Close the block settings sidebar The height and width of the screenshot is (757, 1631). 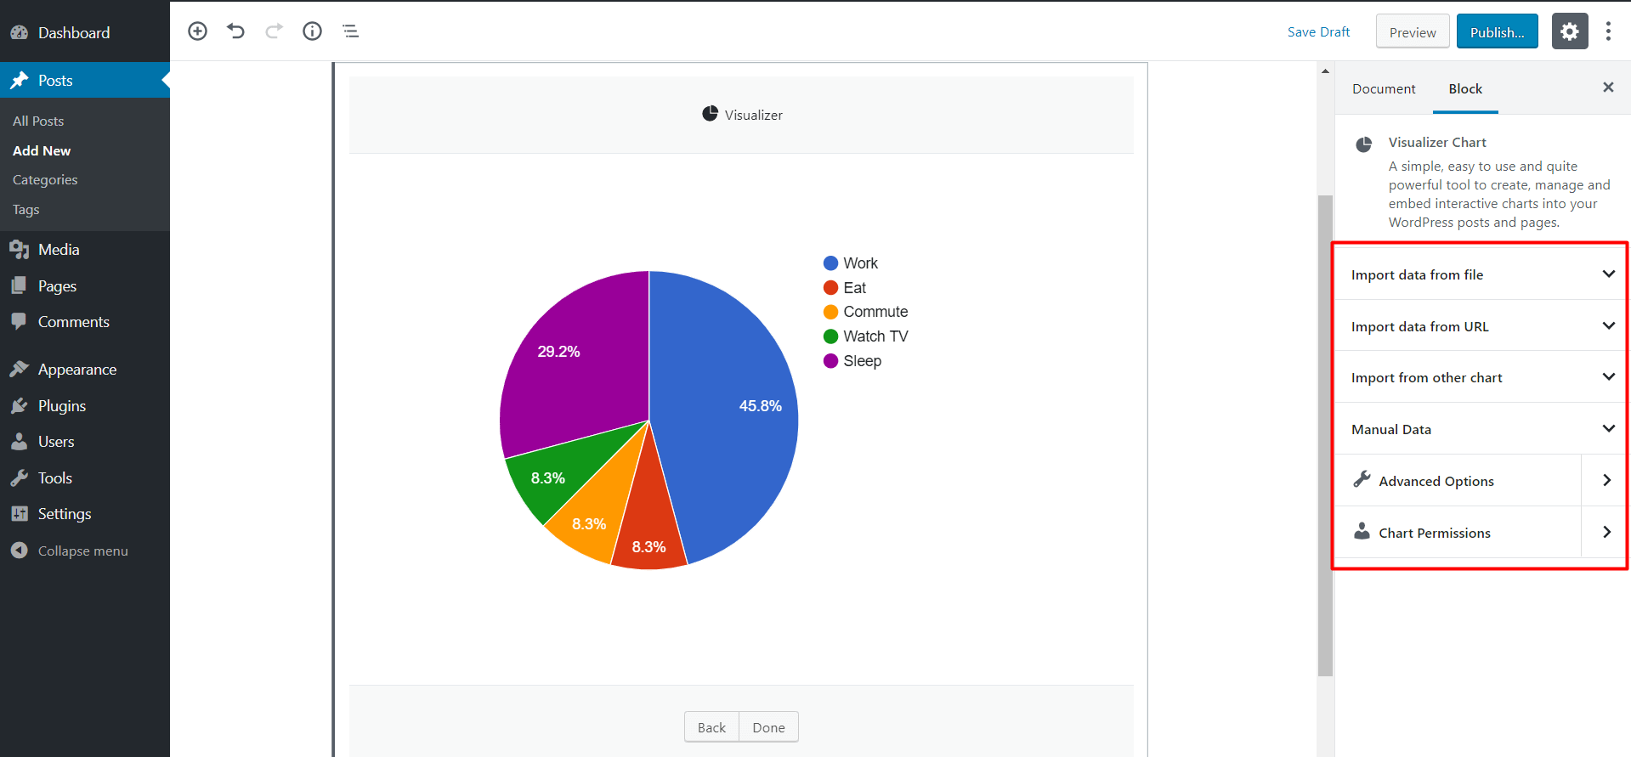(x=1607, y=88)
